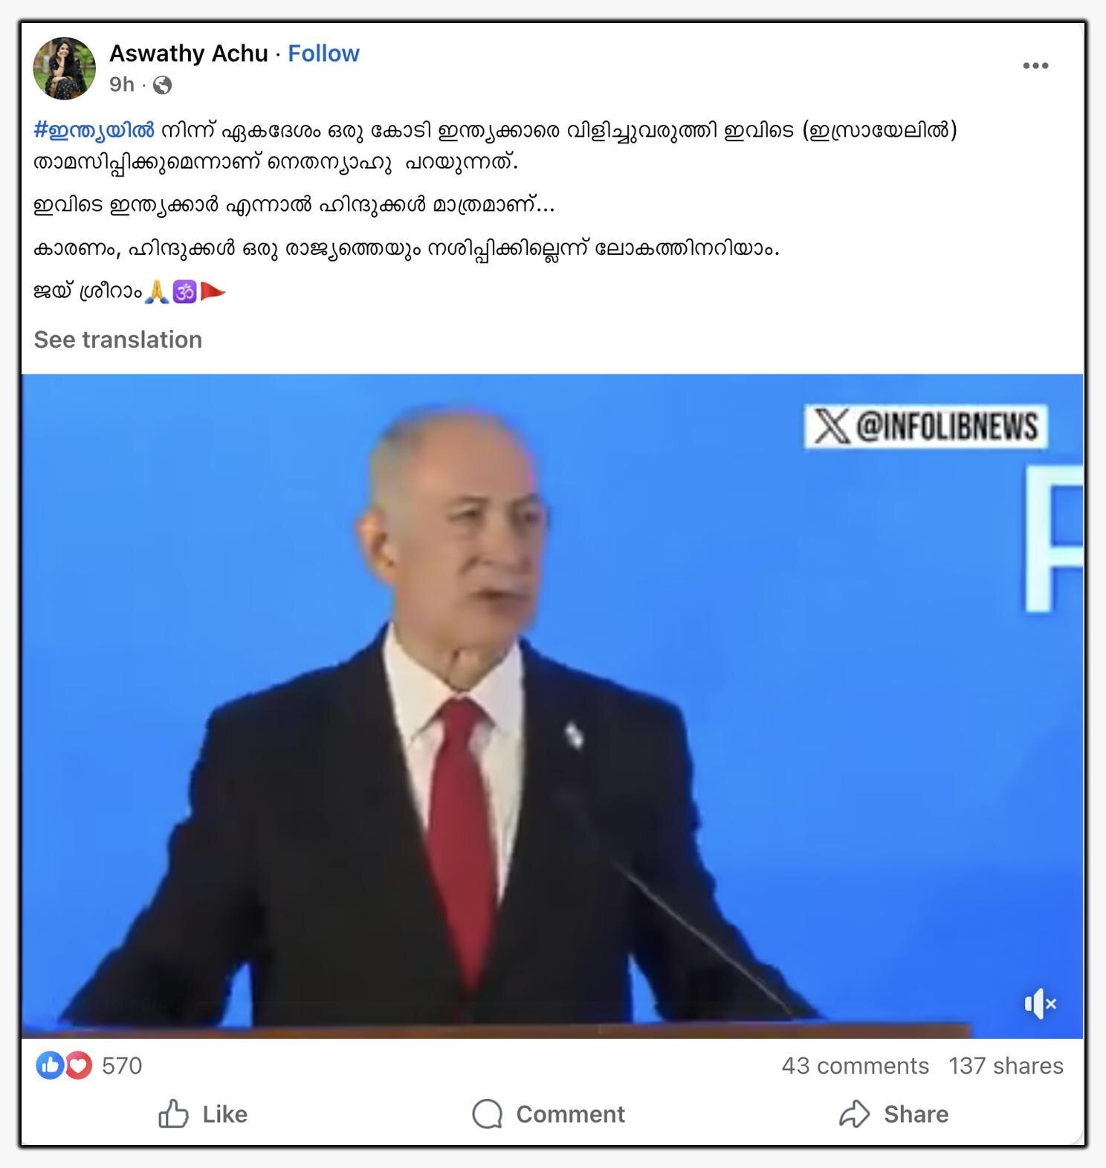This screenshot has width=1106, height=1168.
Task: Click the blue like reaction icon
Action: tap(50, 1065)
